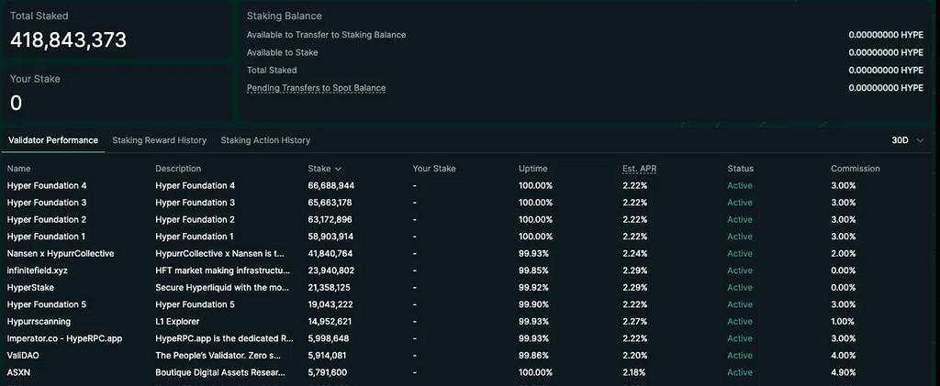This screenshot has height=386, width=940.
Task: Click APR 2.20% for ValiDAO
Action: pos(635,356)
